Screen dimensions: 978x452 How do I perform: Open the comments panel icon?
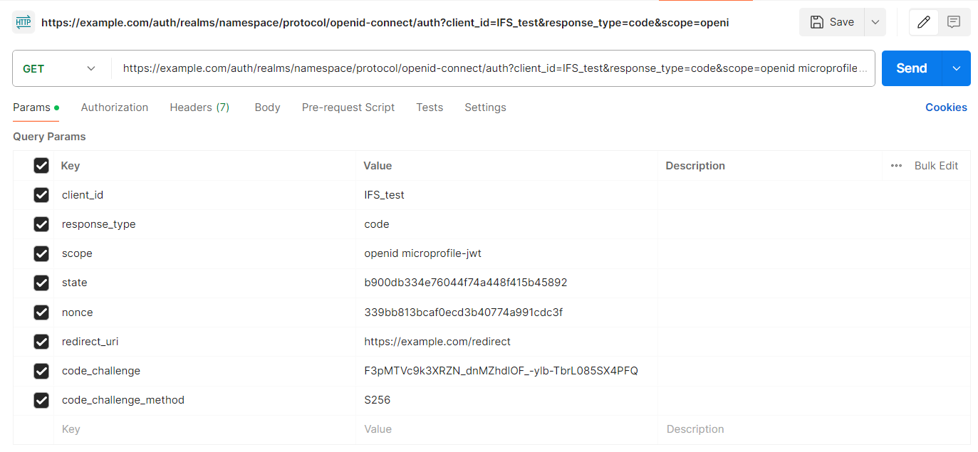coord(954,22)
